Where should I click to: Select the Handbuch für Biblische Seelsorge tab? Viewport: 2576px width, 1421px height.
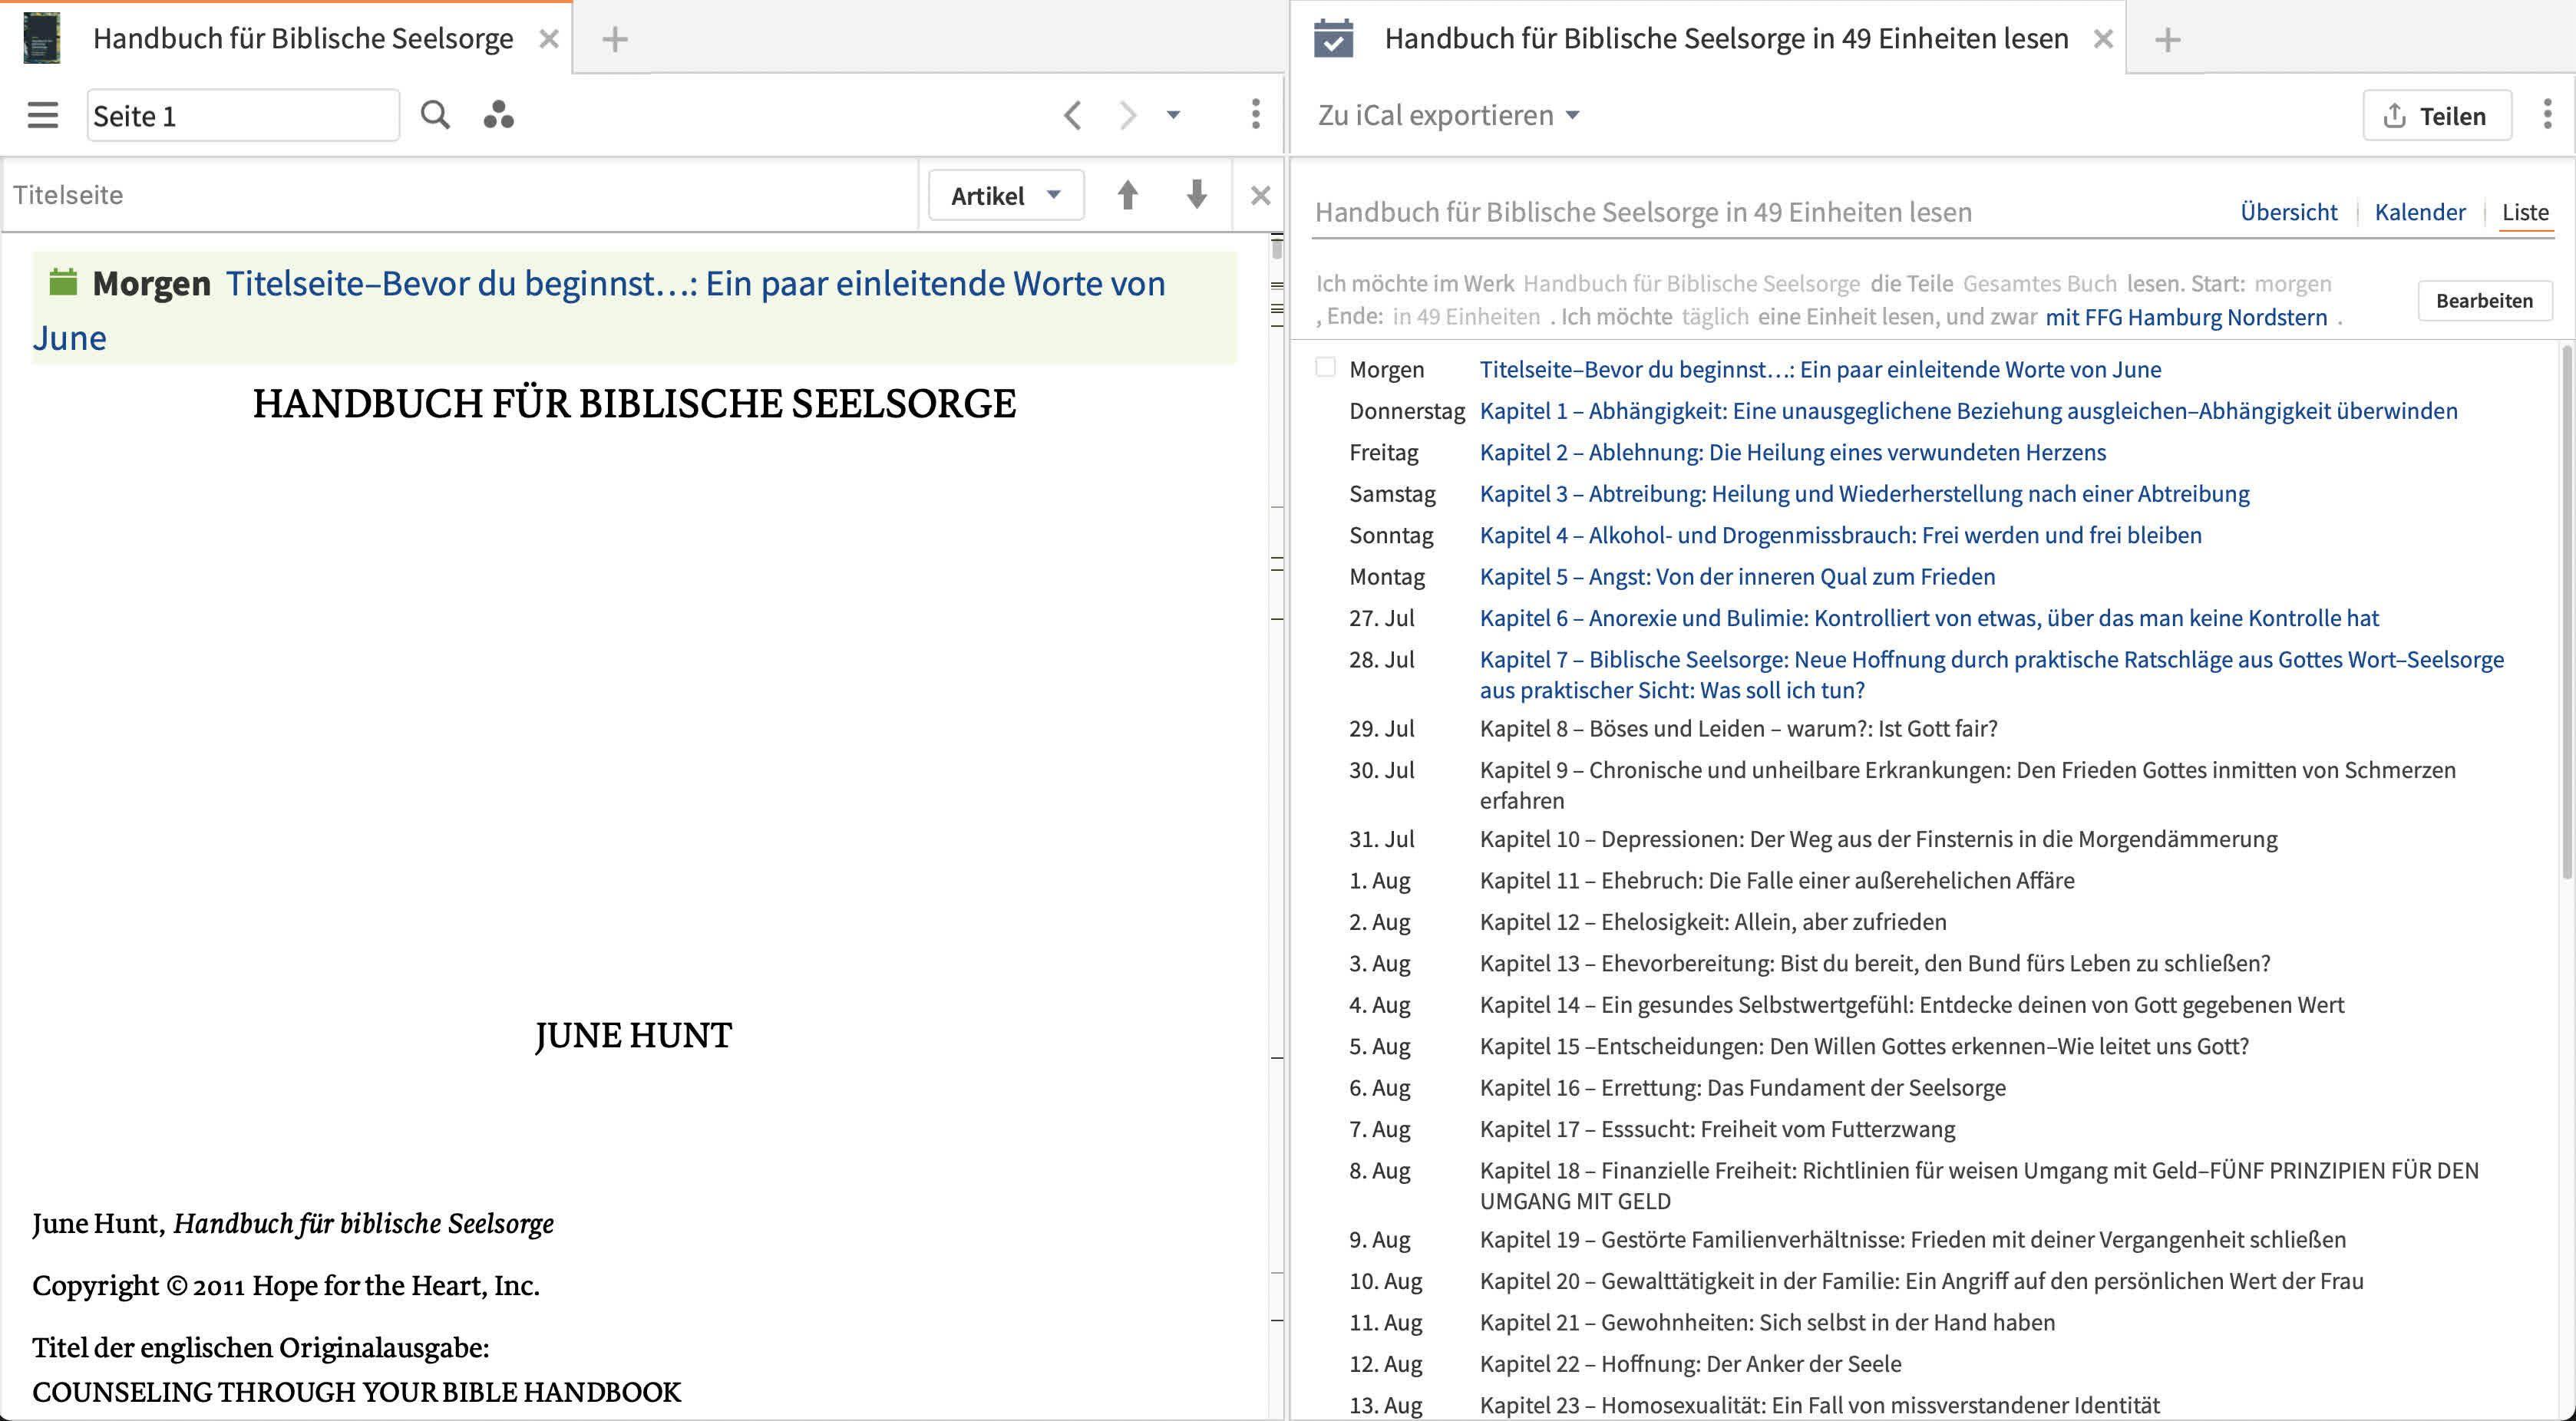(303, 38)
